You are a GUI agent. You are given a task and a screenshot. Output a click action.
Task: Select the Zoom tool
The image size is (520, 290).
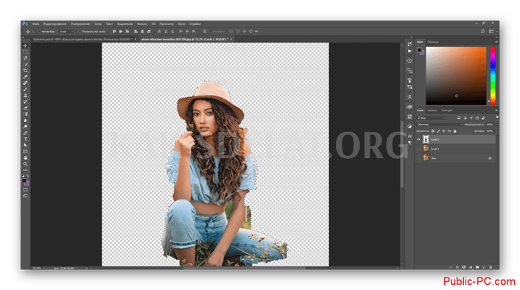(26, 164)
